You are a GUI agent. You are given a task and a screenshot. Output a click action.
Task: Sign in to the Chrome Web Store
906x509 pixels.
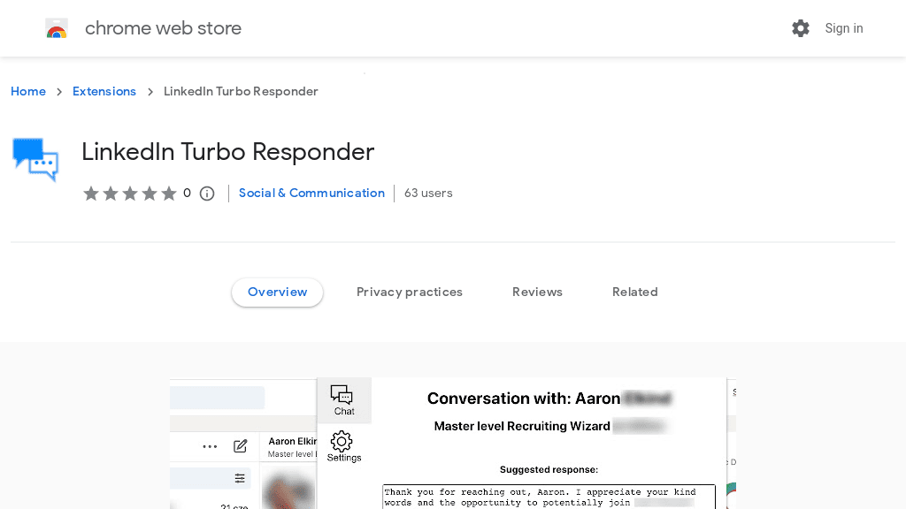coord(843,27)
